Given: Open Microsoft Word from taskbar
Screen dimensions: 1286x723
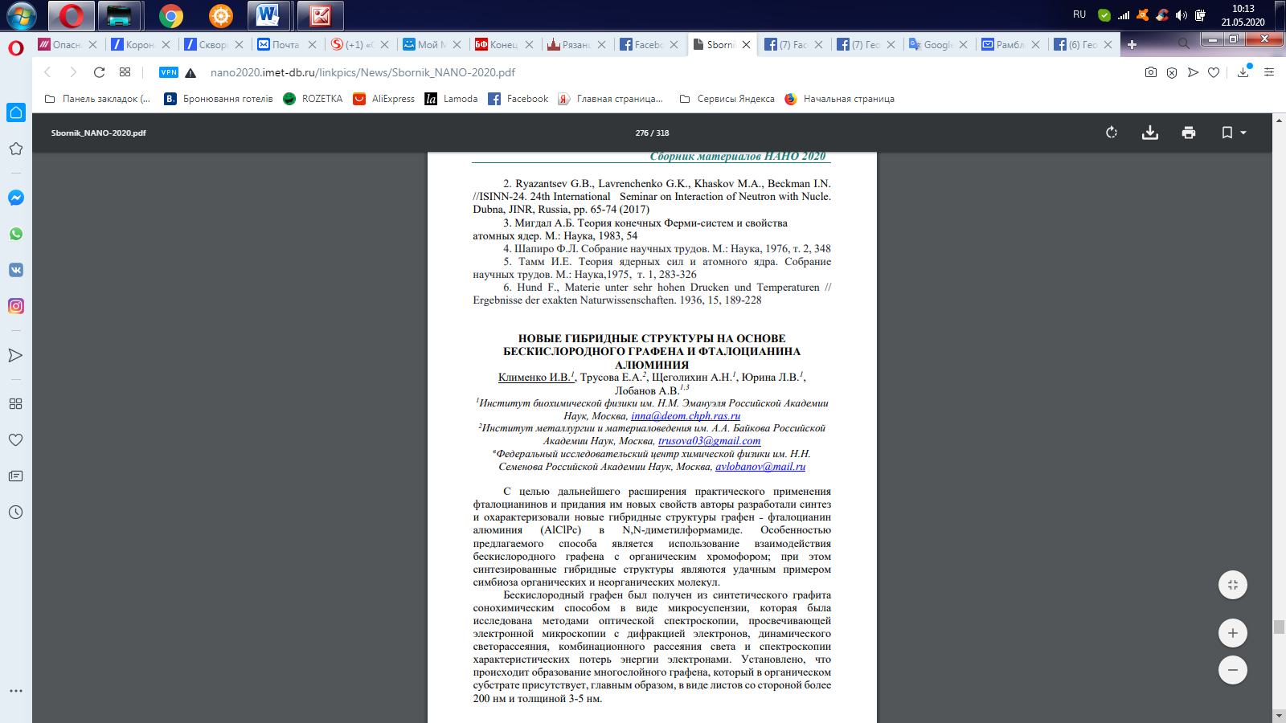Looking at the screenshot, I should pyautogui.click(x=268, y=15).
